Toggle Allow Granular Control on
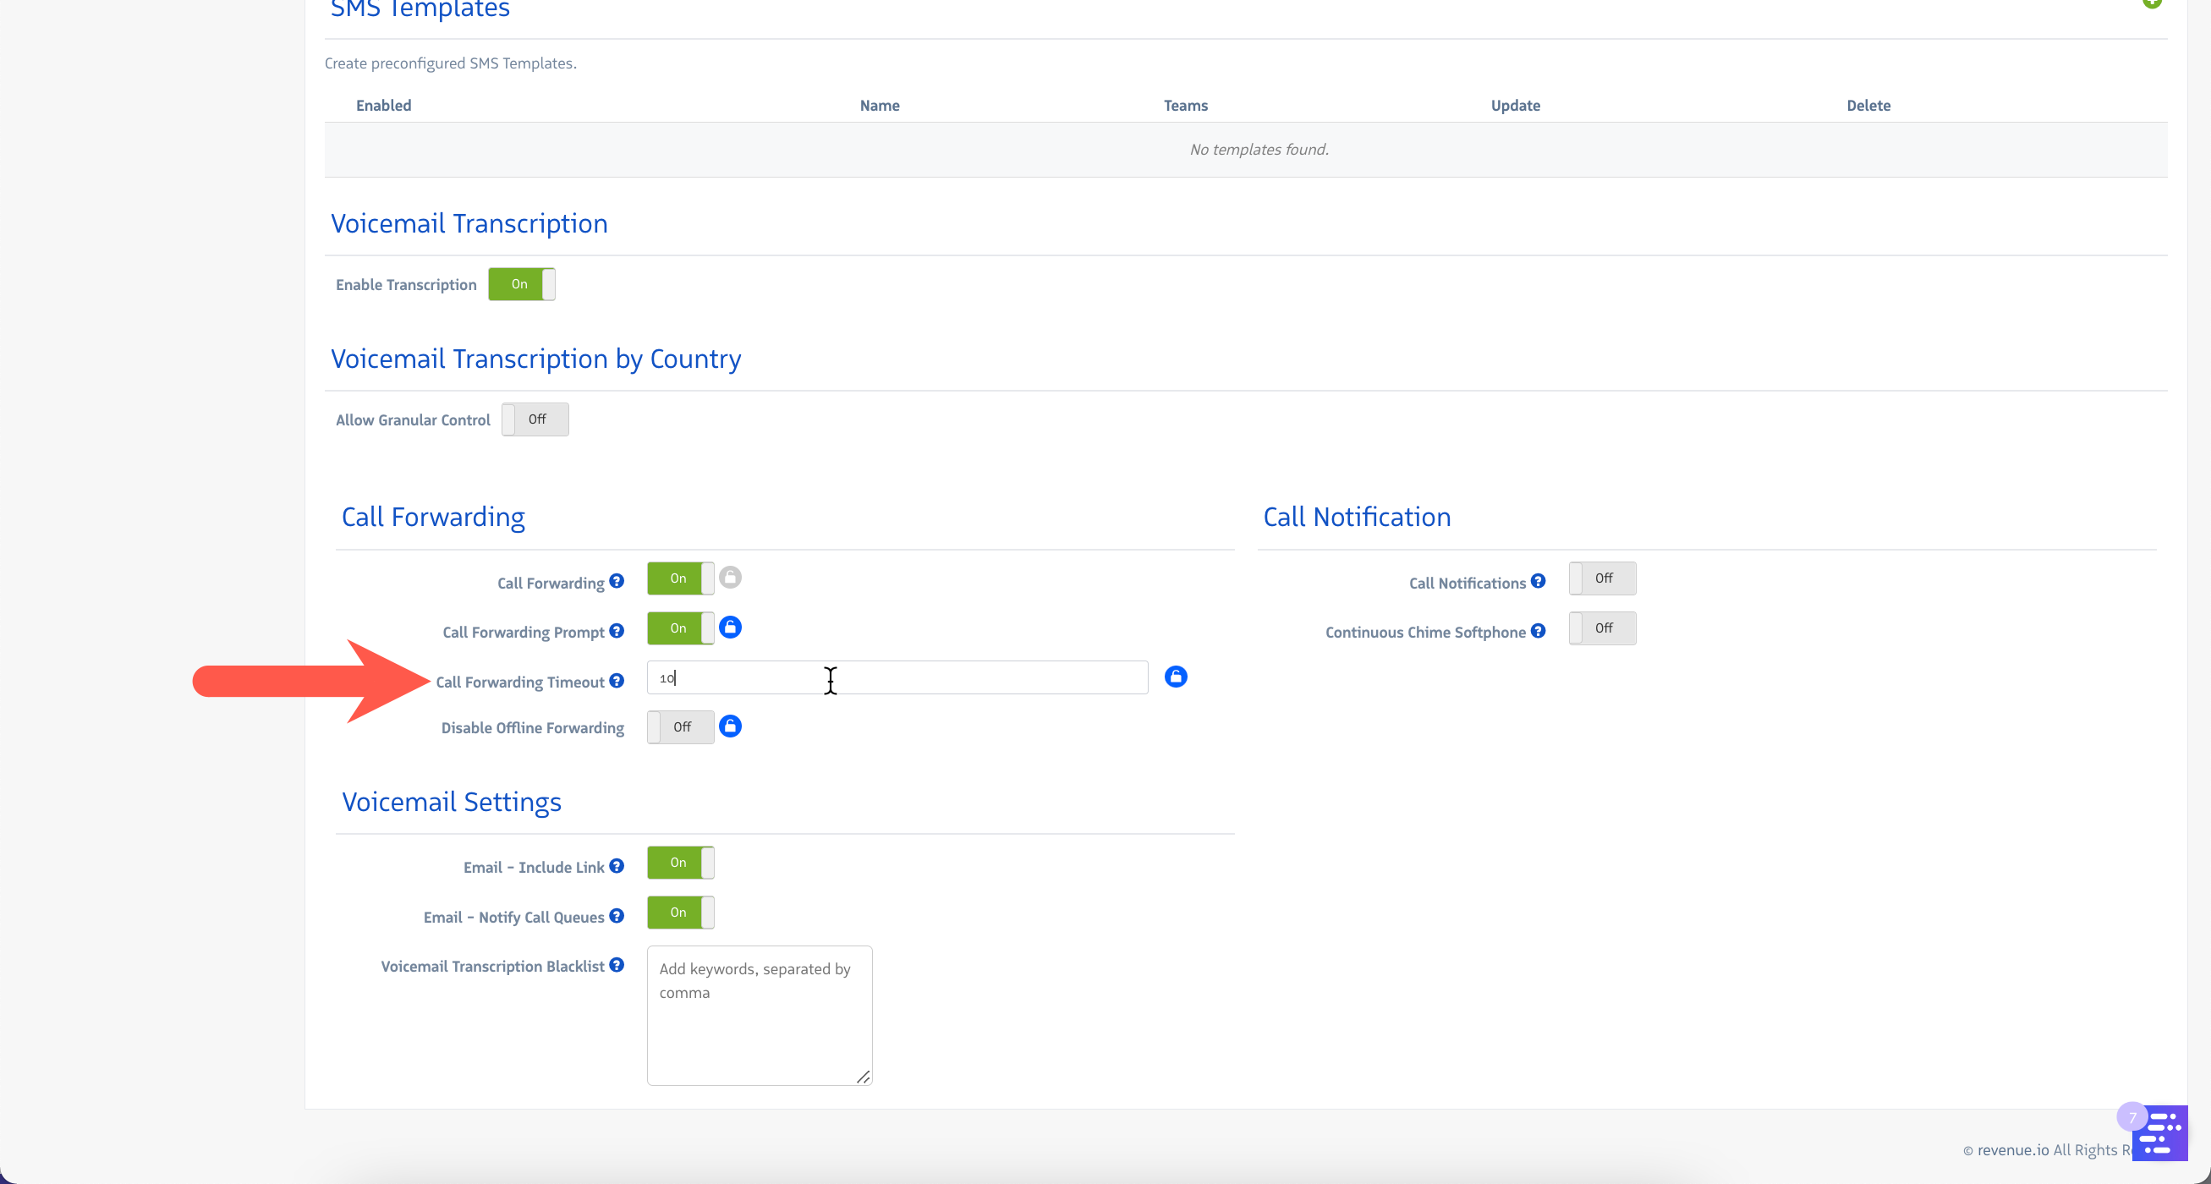This screenshot has height=1184, width=2211. point(535,419)
